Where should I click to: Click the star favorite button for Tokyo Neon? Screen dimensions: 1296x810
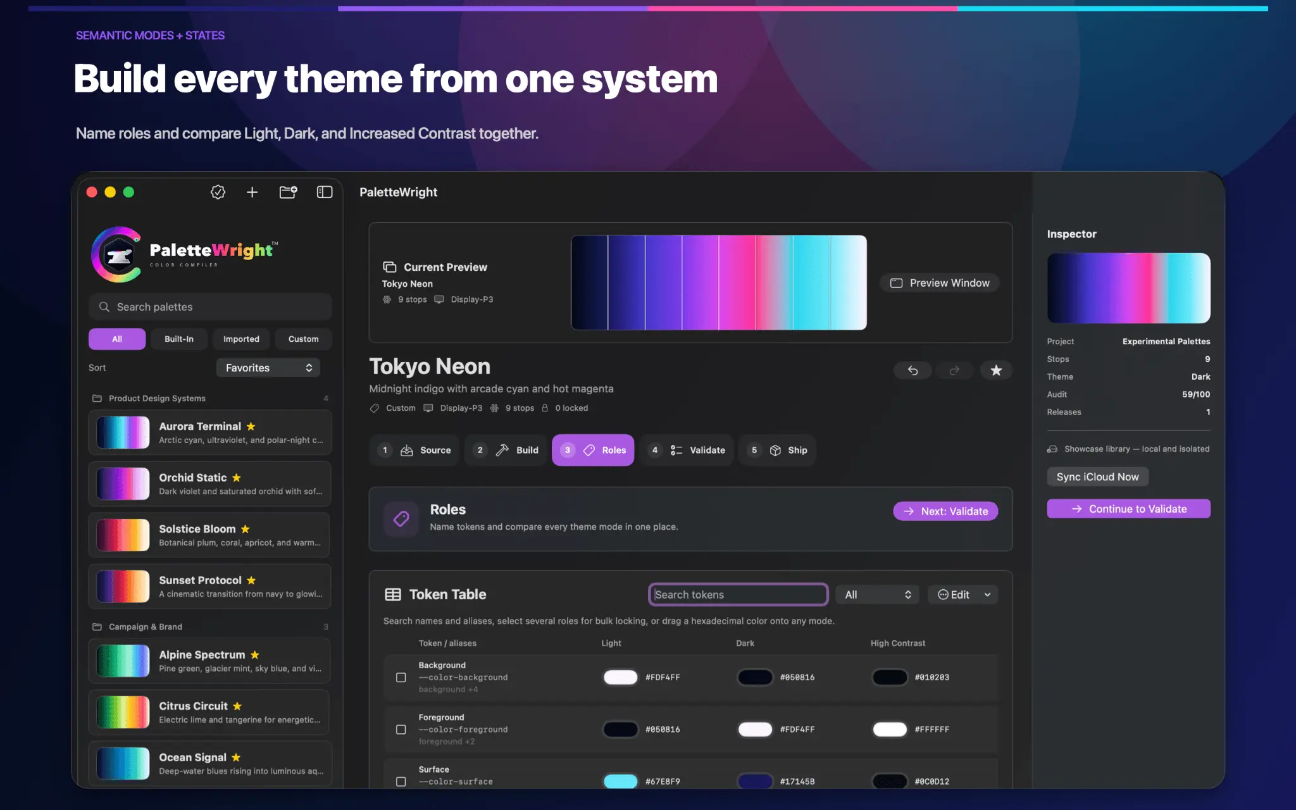click(996, 370)
